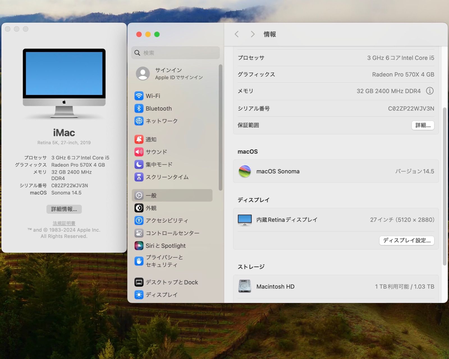Click right pane scrollbar
Screen dimensions: 449x359
(445, 186)
